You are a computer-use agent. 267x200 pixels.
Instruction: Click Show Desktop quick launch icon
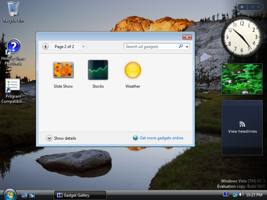click(24, 195)
